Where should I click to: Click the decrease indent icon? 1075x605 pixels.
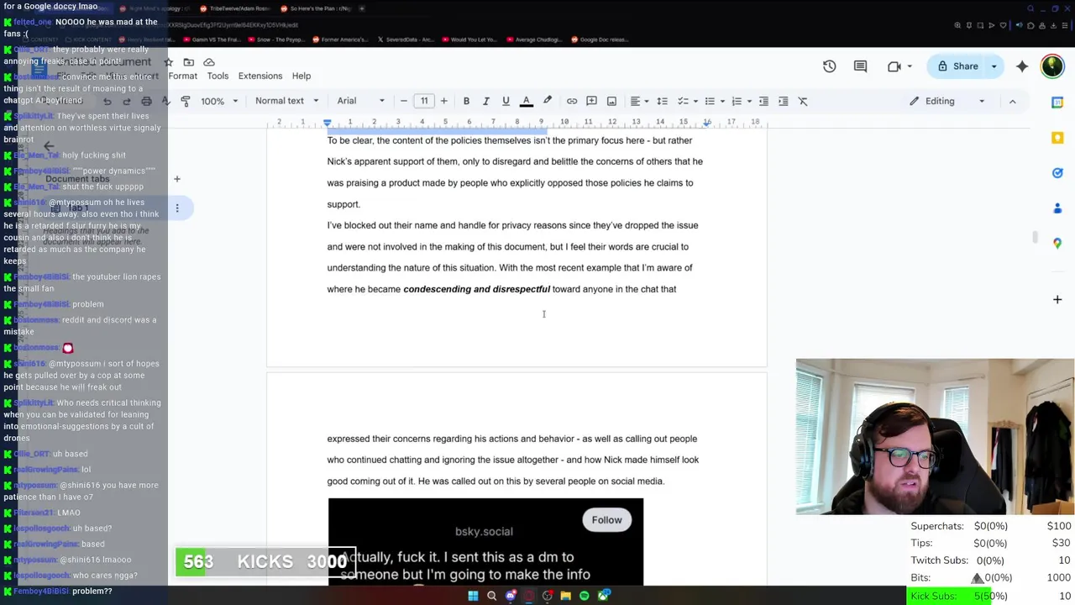(763, 101)
